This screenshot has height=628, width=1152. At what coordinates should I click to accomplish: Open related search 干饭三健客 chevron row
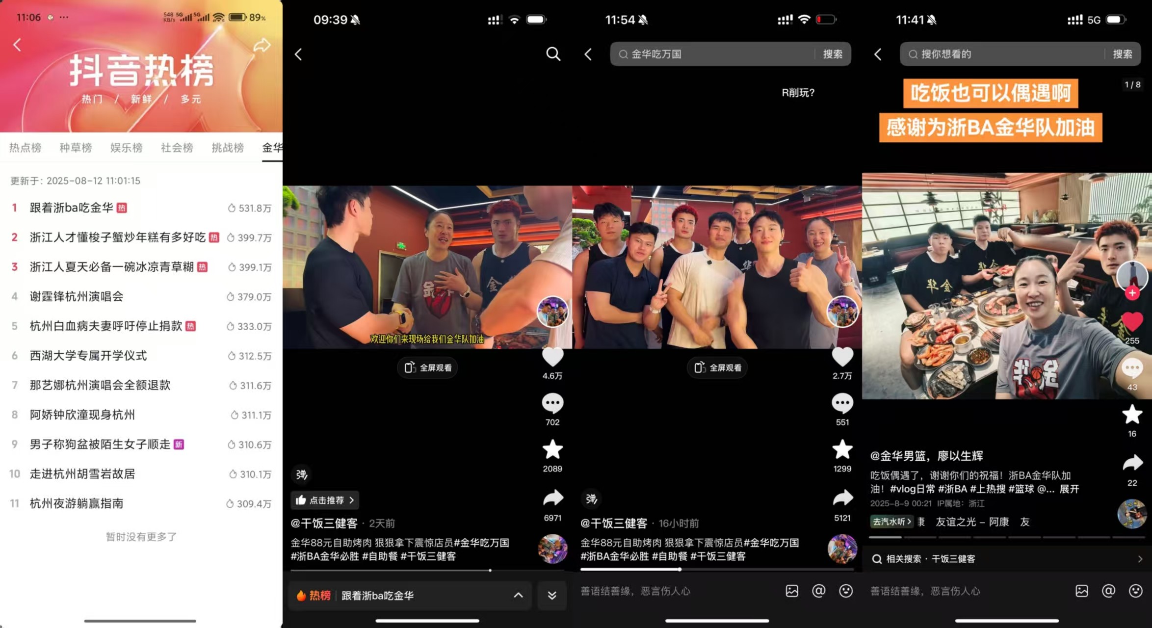click(x=1007, y=559)
